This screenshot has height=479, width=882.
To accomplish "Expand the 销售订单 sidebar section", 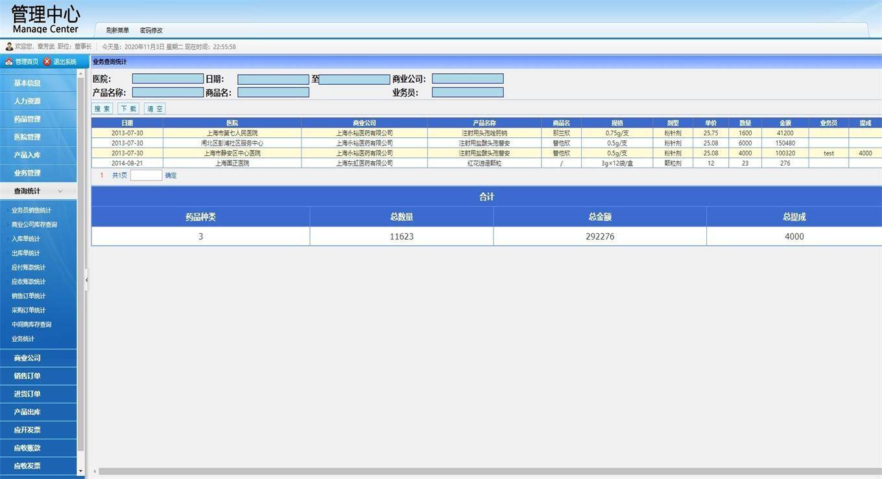I will point(27,376).
